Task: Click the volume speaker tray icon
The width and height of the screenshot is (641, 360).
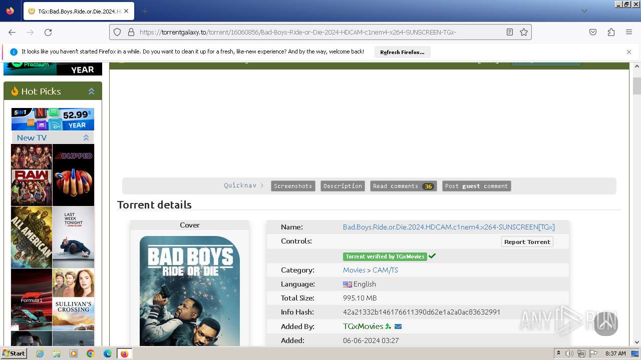Action: point(569,353)
